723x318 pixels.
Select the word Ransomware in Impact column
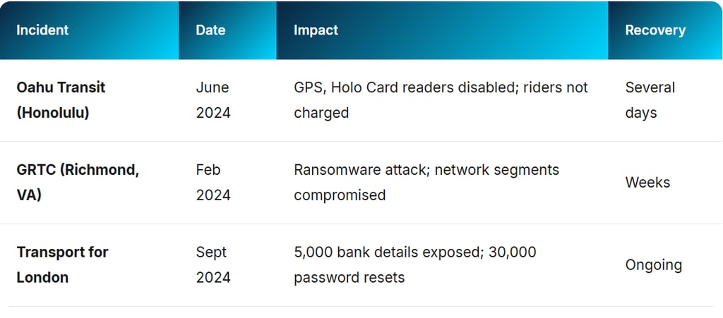click(336, 170)
